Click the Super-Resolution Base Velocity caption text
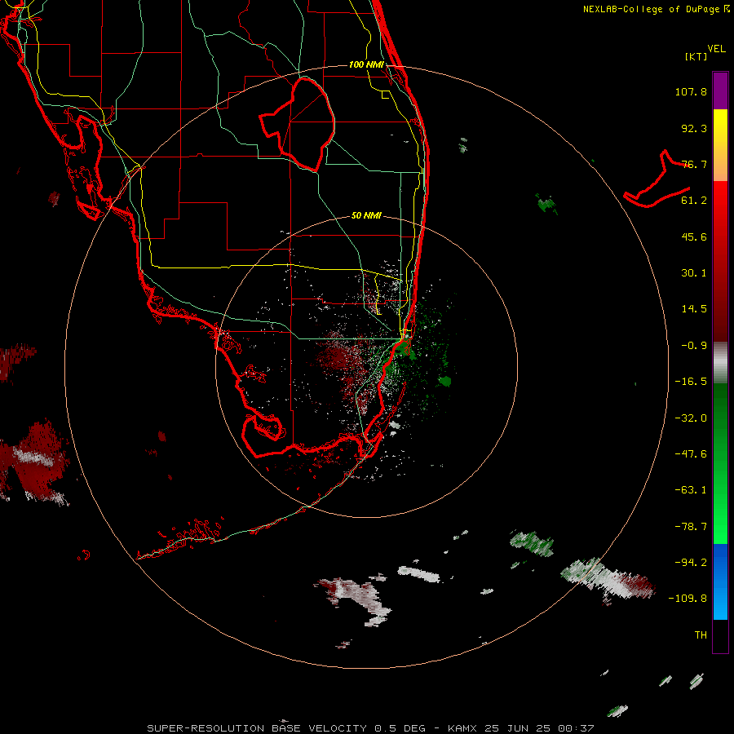The height and width of the screenshot is (734, 734). pos(370,728)
